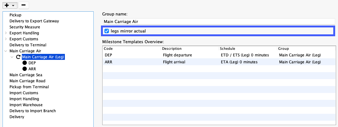The image size is (338, 127).
Task: Collapse the Main Carriage Air group
Action: pyautogui.click(x=6, y=51)
